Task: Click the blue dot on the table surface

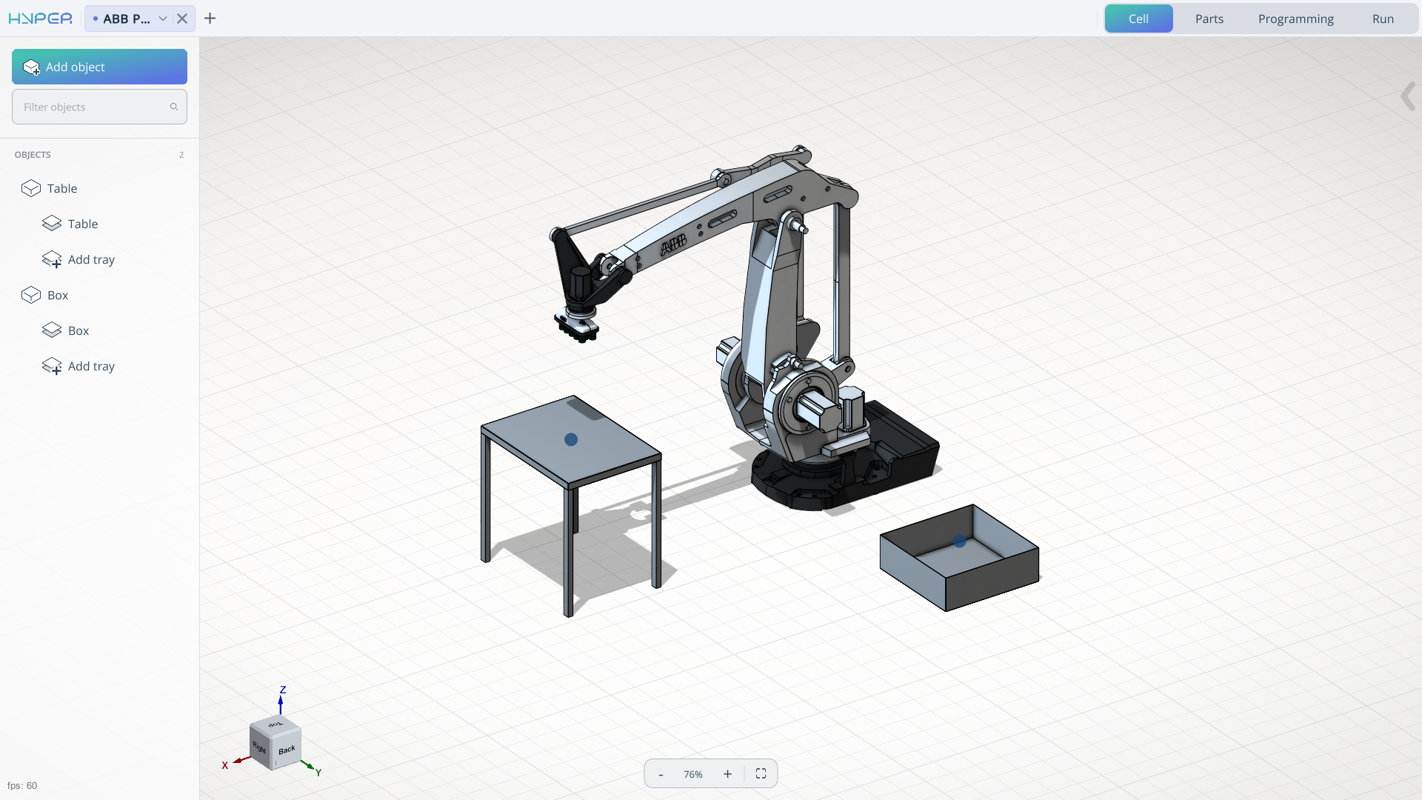Action: coord(571,439)
